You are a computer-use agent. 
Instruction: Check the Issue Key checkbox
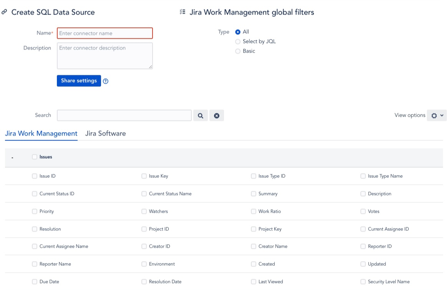[x=144, y=176]
